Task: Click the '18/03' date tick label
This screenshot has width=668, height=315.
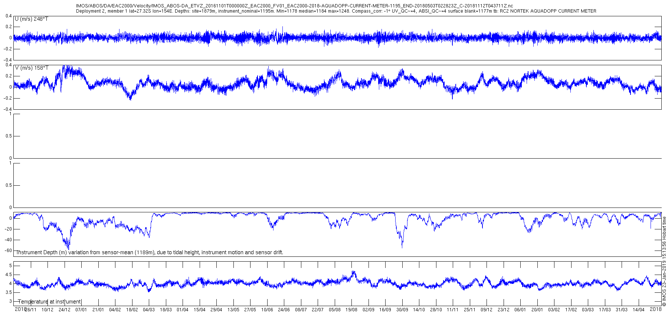Action: 166,310
